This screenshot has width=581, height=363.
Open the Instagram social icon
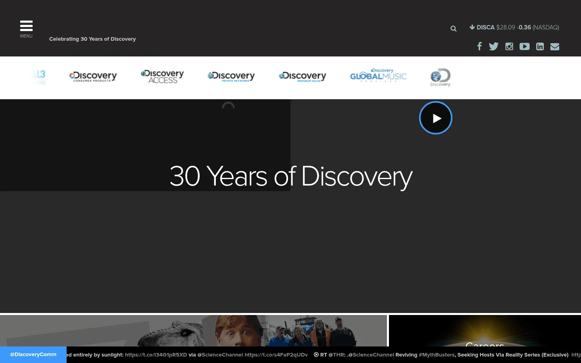(x=509, y=46)
